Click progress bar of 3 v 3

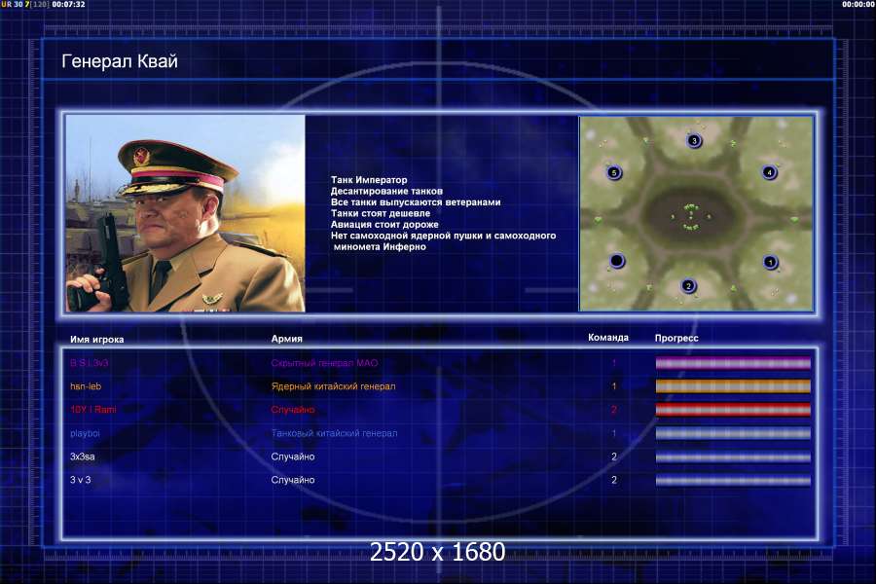(x=733, y=480)
